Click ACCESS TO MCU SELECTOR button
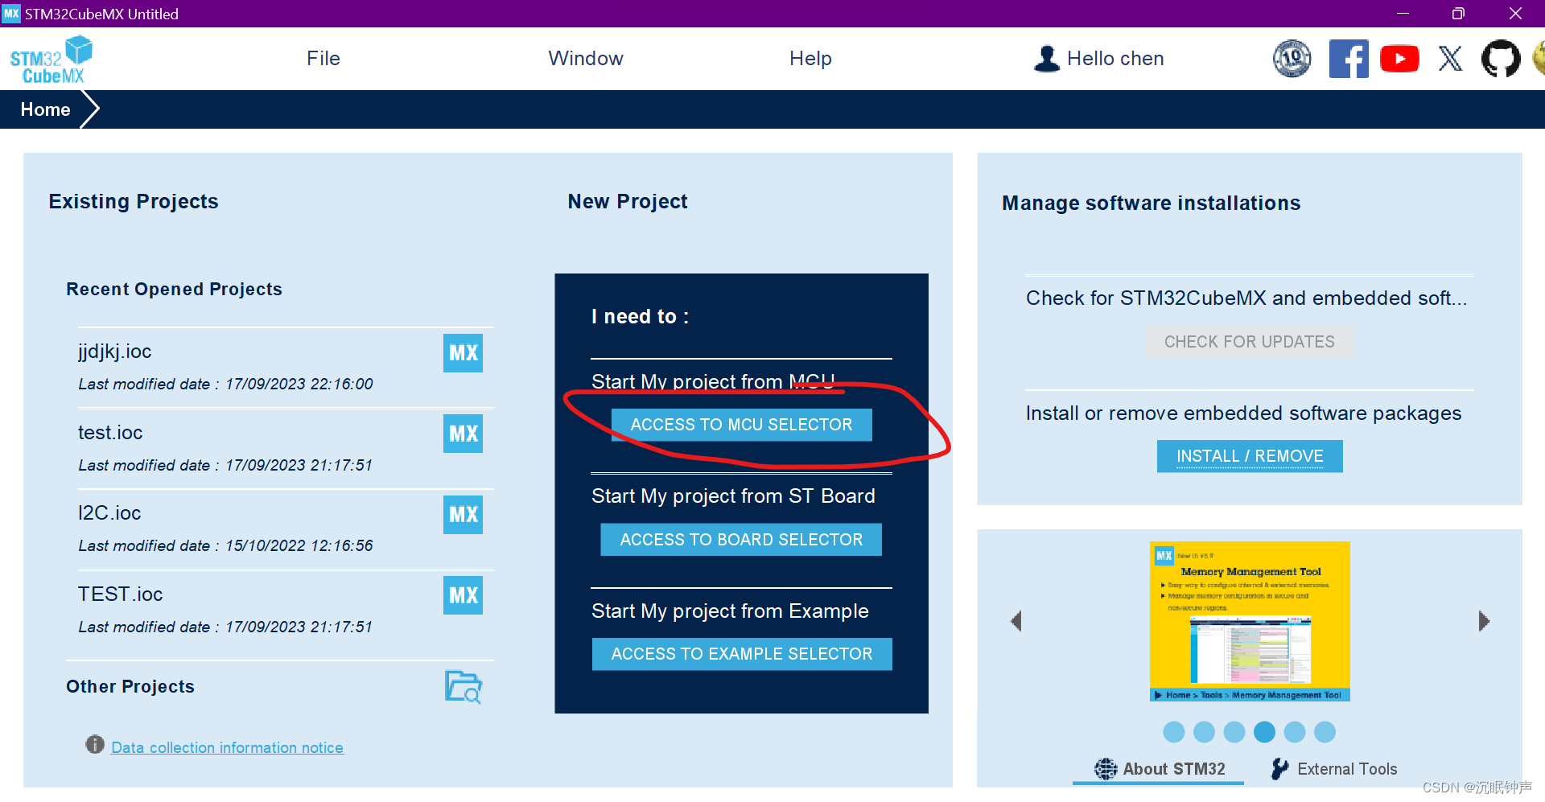This screenshot has width=1545, height=802. tap(741, 425)
